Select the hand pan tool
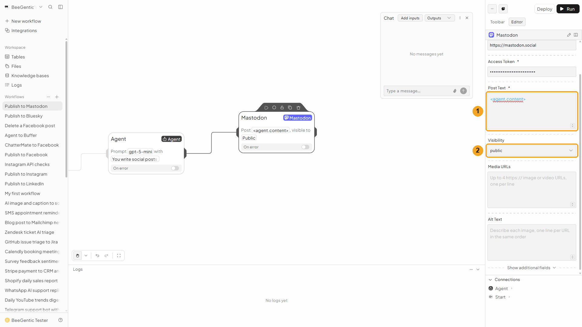This screenshot has height=327, width=582. (78, 256)
